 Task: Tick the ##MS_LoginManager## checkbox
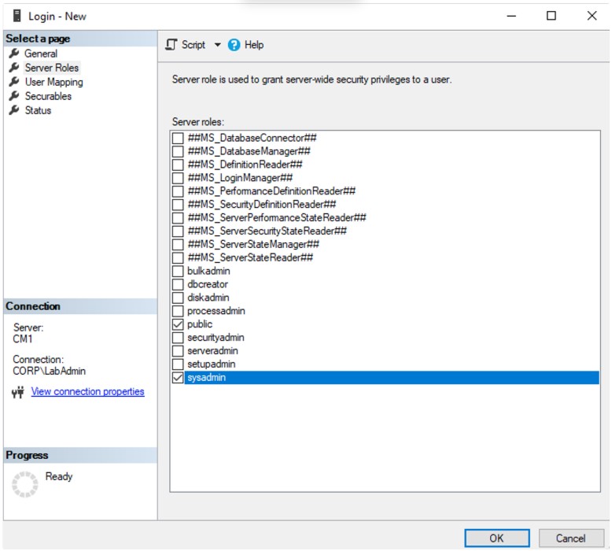(x=178, y=178)
